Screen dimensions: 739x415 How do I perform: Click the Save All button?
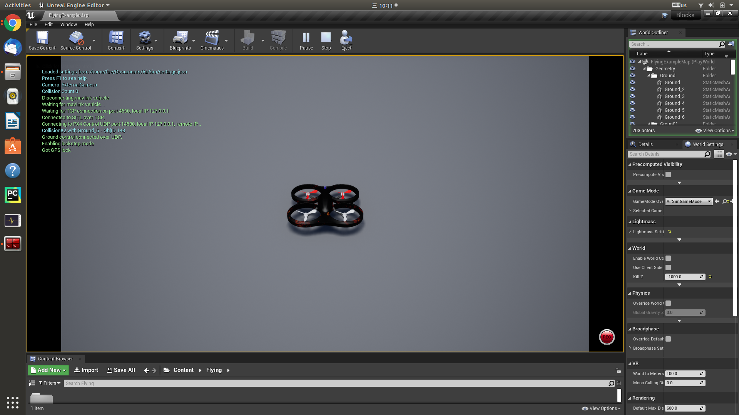(x=121, y=370)
